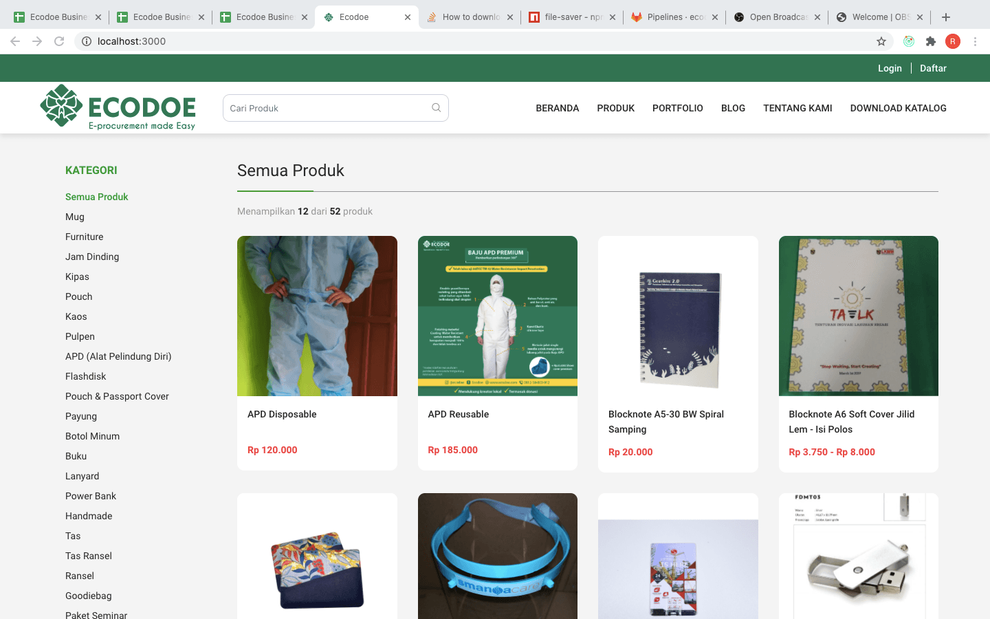The height and width of the screenshot is (619, 990).
Task: Open the Chrome profile avatar
Action: (x=953, y=41)
